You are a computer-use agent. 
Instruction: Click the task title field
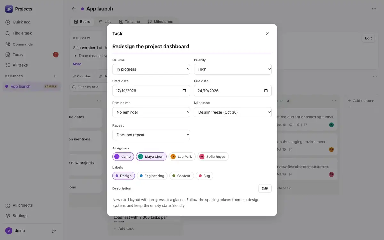point(192,47)
